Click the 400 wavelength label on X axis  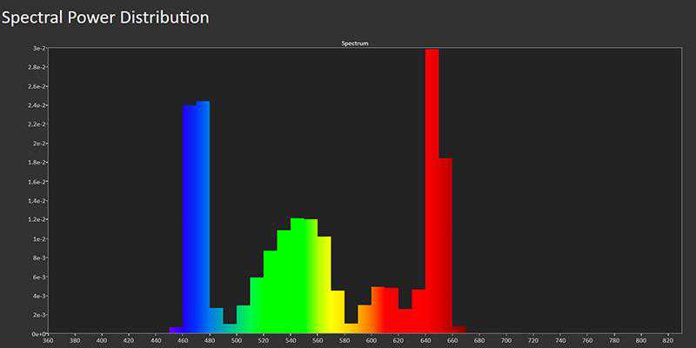102,341
